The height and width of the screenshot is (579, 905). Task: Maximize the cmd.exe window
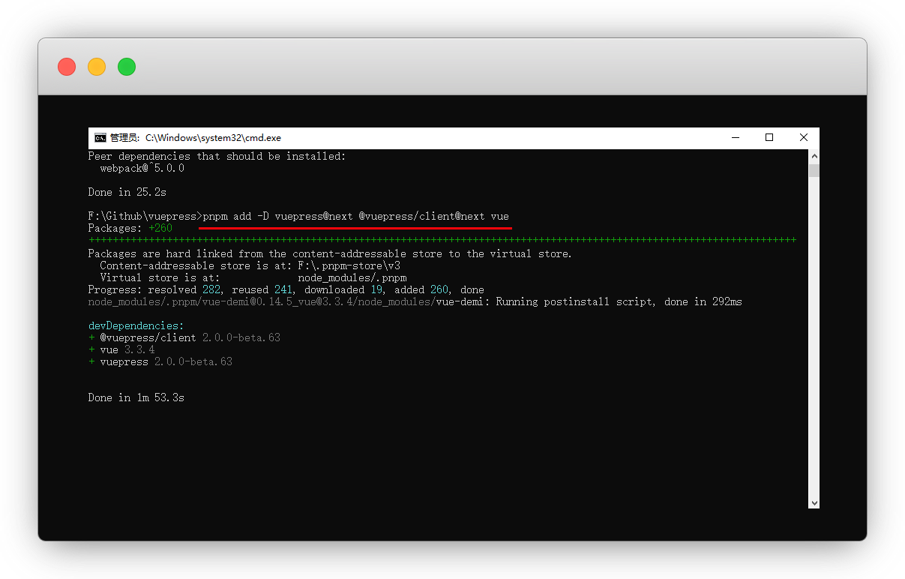click(769, 138)
